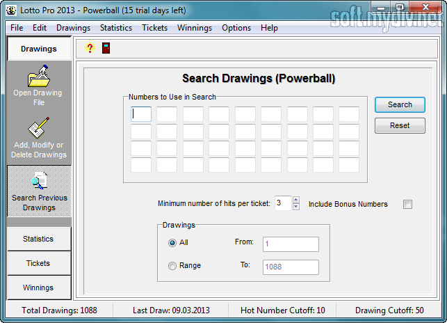The image size is (447, 323).
Task: Open the Statistics menu in menu bar
Action: (x=116, y=28)
